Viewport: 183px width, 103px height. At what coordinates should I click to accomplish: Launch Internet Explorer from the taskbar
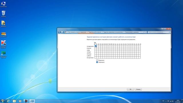(8, 101)
